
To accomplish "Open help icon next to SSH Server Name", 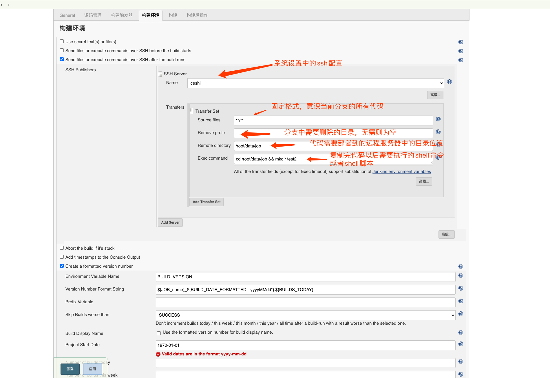I will point(449,82).
